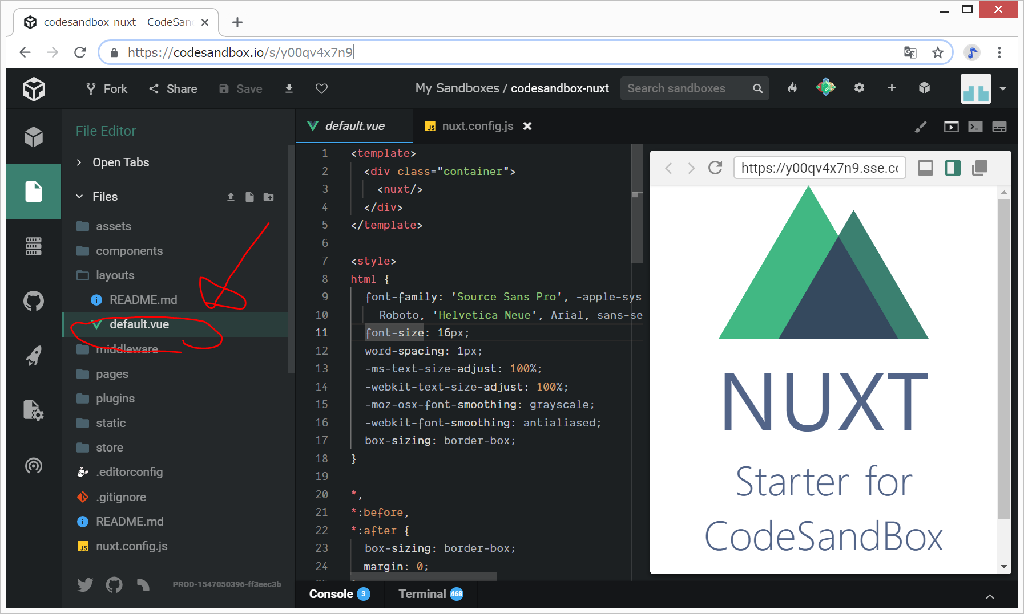Image resolution: width=1024 pixels, height=614 pixels.
Task: Switch to the nuxt.config.js tab
Action: [477, 126]
